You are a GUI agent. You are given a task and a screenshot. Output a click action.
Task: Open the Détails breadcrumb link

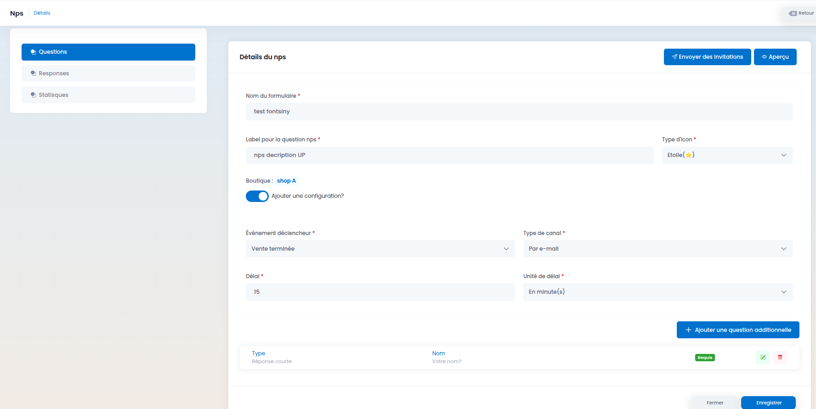coord(42,13)
